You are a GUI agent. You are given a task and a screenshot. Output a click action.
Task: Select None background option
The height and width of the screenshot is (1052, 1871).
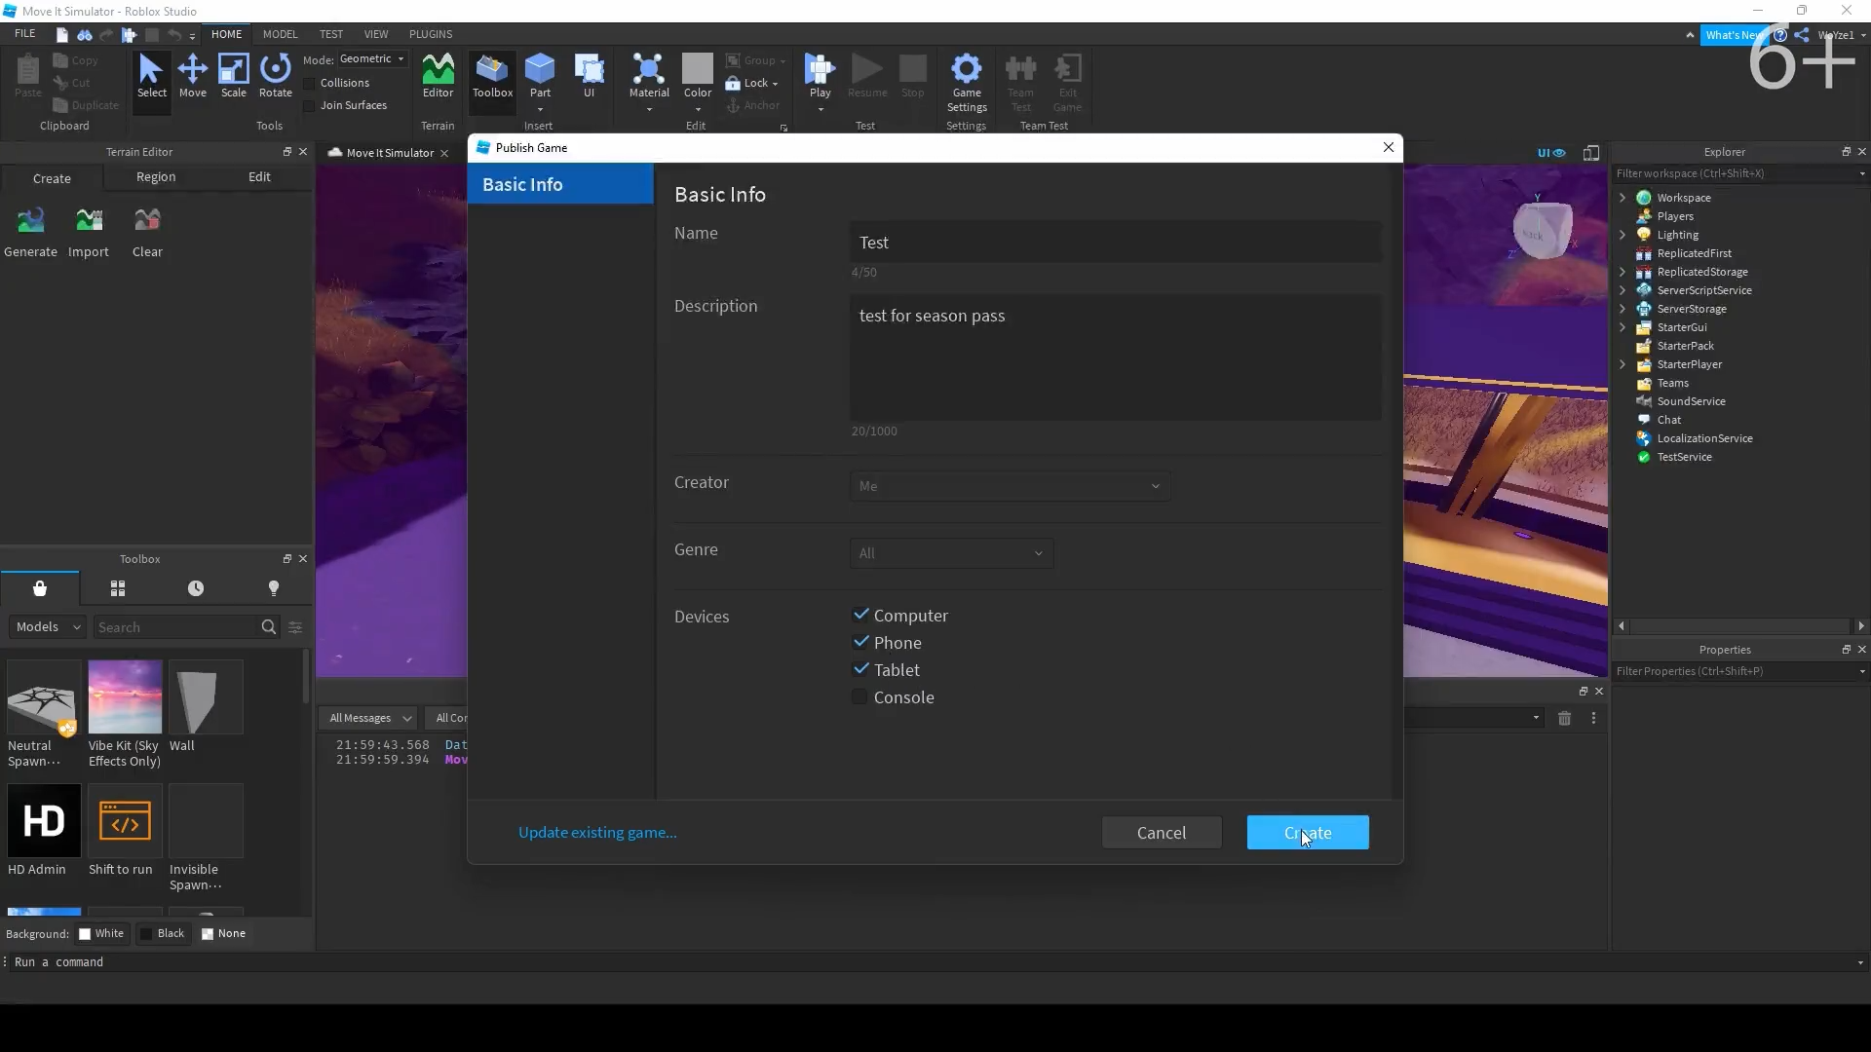pos(223,933)
